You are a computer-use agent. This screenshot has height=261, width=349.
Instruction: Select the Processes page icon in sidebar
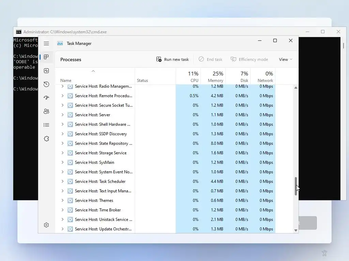click(46, 57)
